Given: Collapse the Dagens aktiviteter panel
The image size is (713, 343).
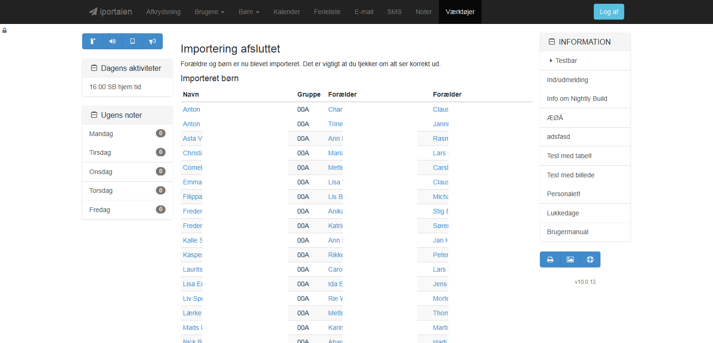Looking at the screenshot, I should pyautogui.click(x=94, y=68).
